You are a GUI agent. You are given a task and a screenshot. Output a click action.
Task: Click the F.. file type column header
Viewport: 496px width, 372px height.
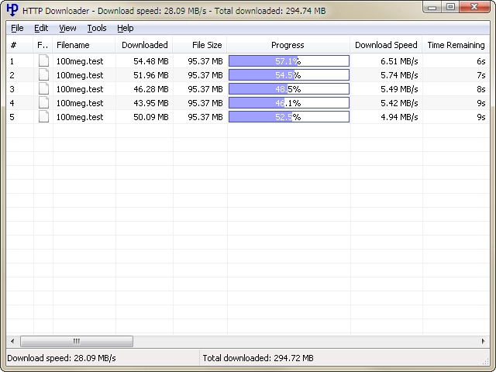[x=43, y=45]
